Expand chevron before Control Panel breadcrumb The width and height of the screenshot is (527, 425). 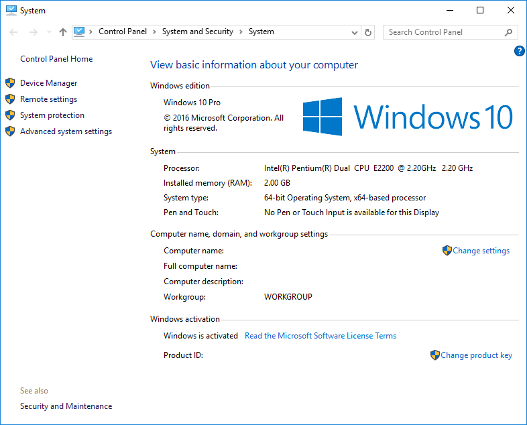(x=91, y=32)
